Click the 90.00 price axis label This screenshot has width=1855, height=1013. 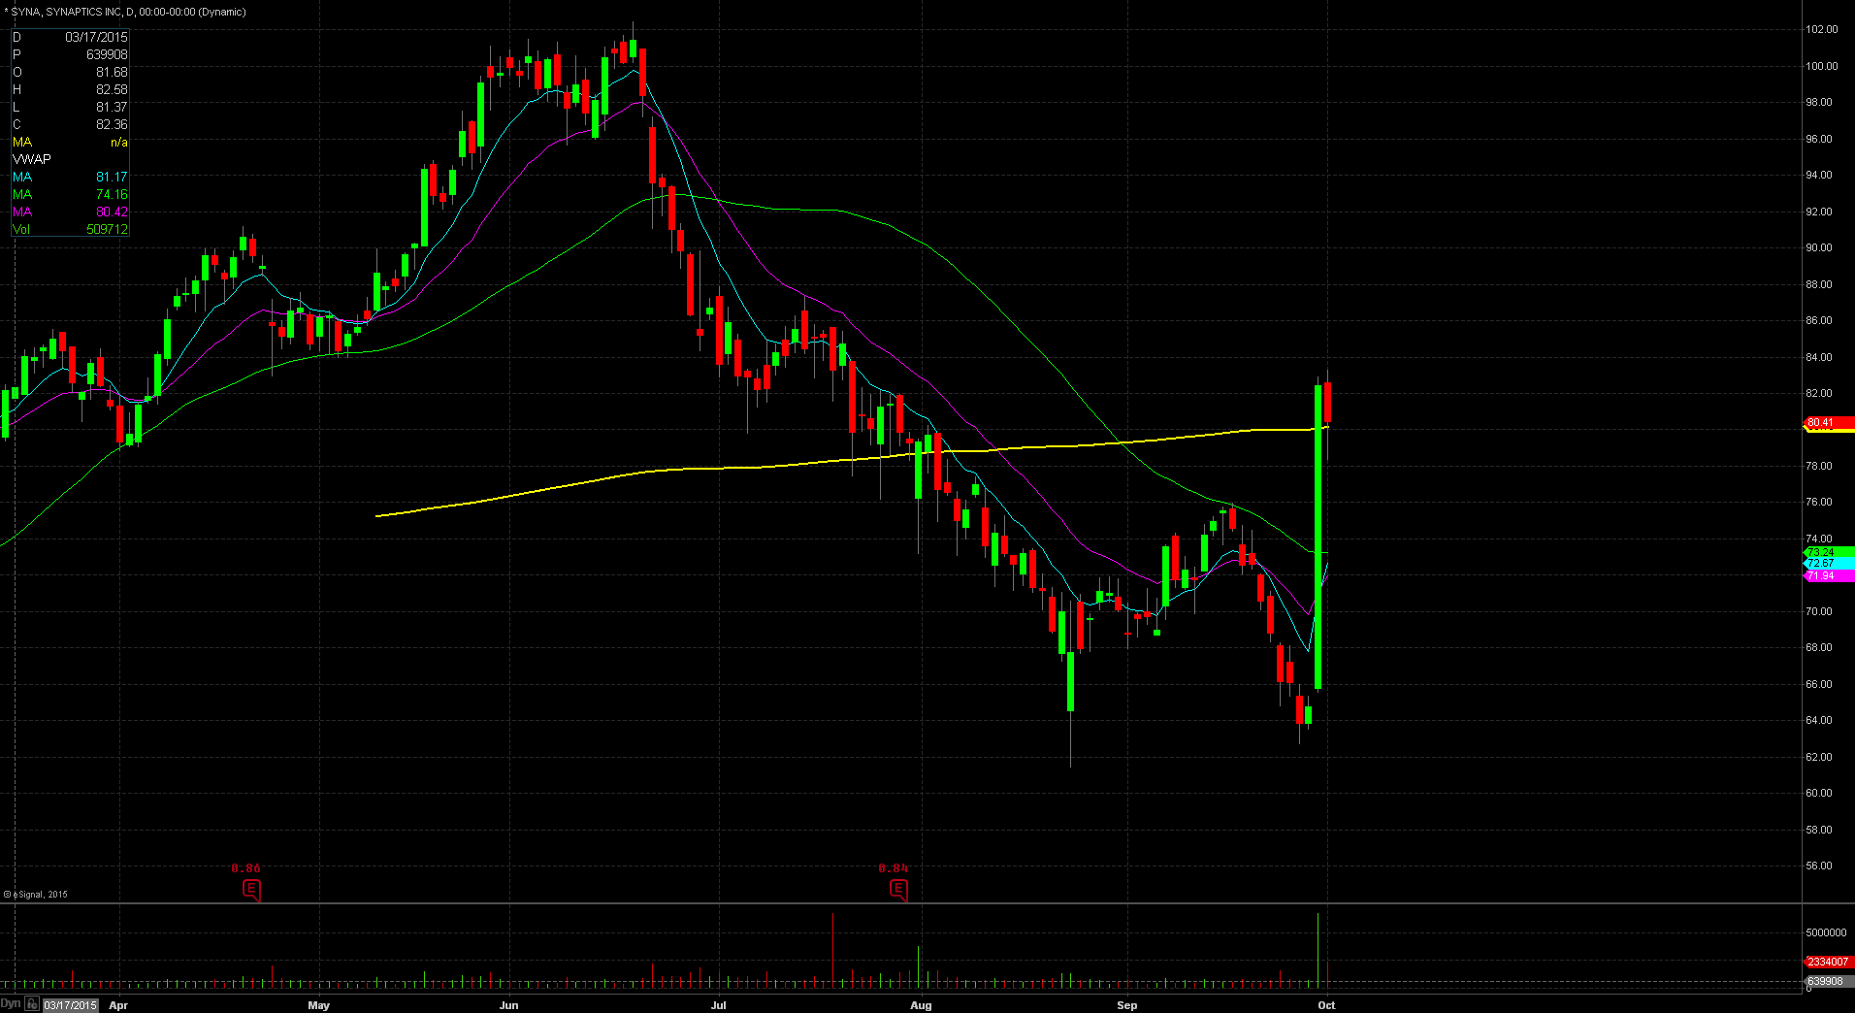(1818, 247)
